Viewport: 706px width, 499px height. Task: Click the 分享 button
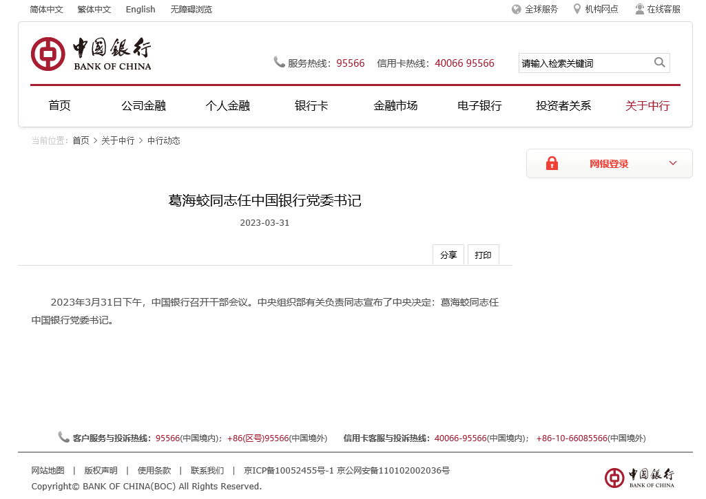click(x=448, y=255)
